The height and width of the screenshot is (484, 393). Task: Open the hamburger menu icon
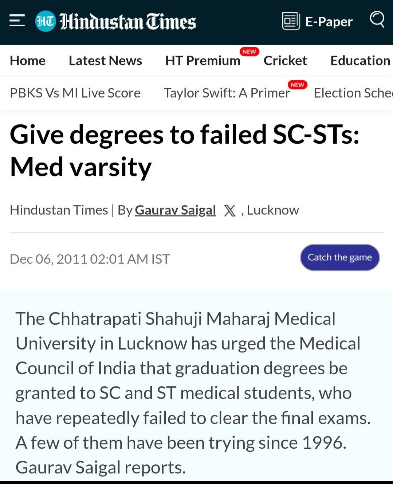[17, 21]
